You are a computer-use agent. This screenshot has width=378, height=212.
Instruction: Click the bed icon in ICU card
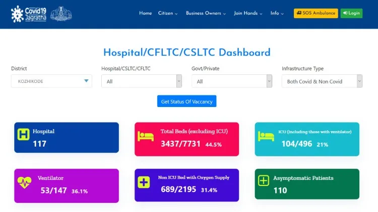pyautogui.click(x=266, y=136)
